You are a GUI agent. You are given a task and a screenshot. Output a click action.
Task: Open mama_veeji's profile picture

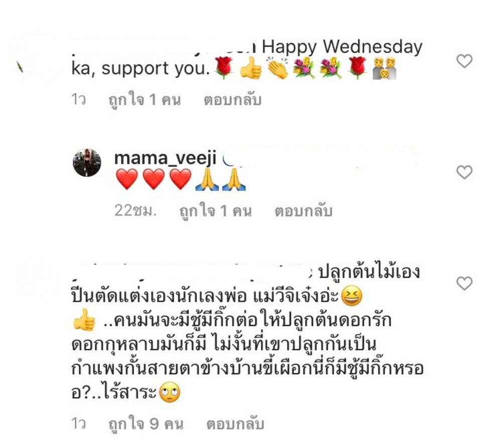(x=87, y=162)
